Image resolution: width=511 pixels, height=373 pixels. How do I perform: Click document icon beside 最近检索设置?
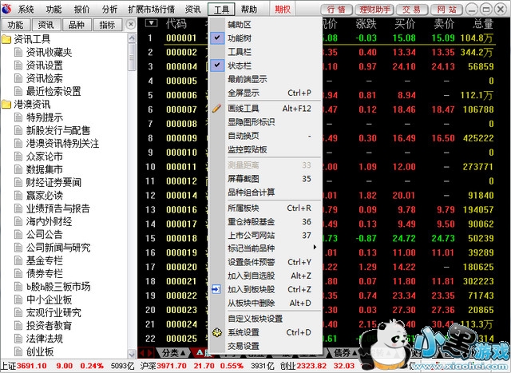point(18,91)
